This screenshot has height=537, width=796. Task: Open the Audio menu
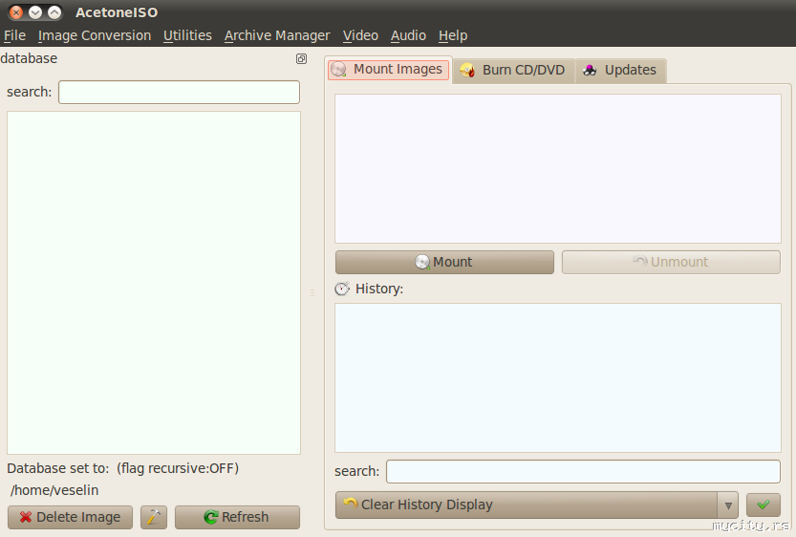coord(408,35)
